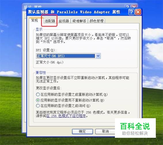The image size is (163, 145).
Task: Select 应用新的显示设置而不重新启动计算机 option
Action: [70, 100]
